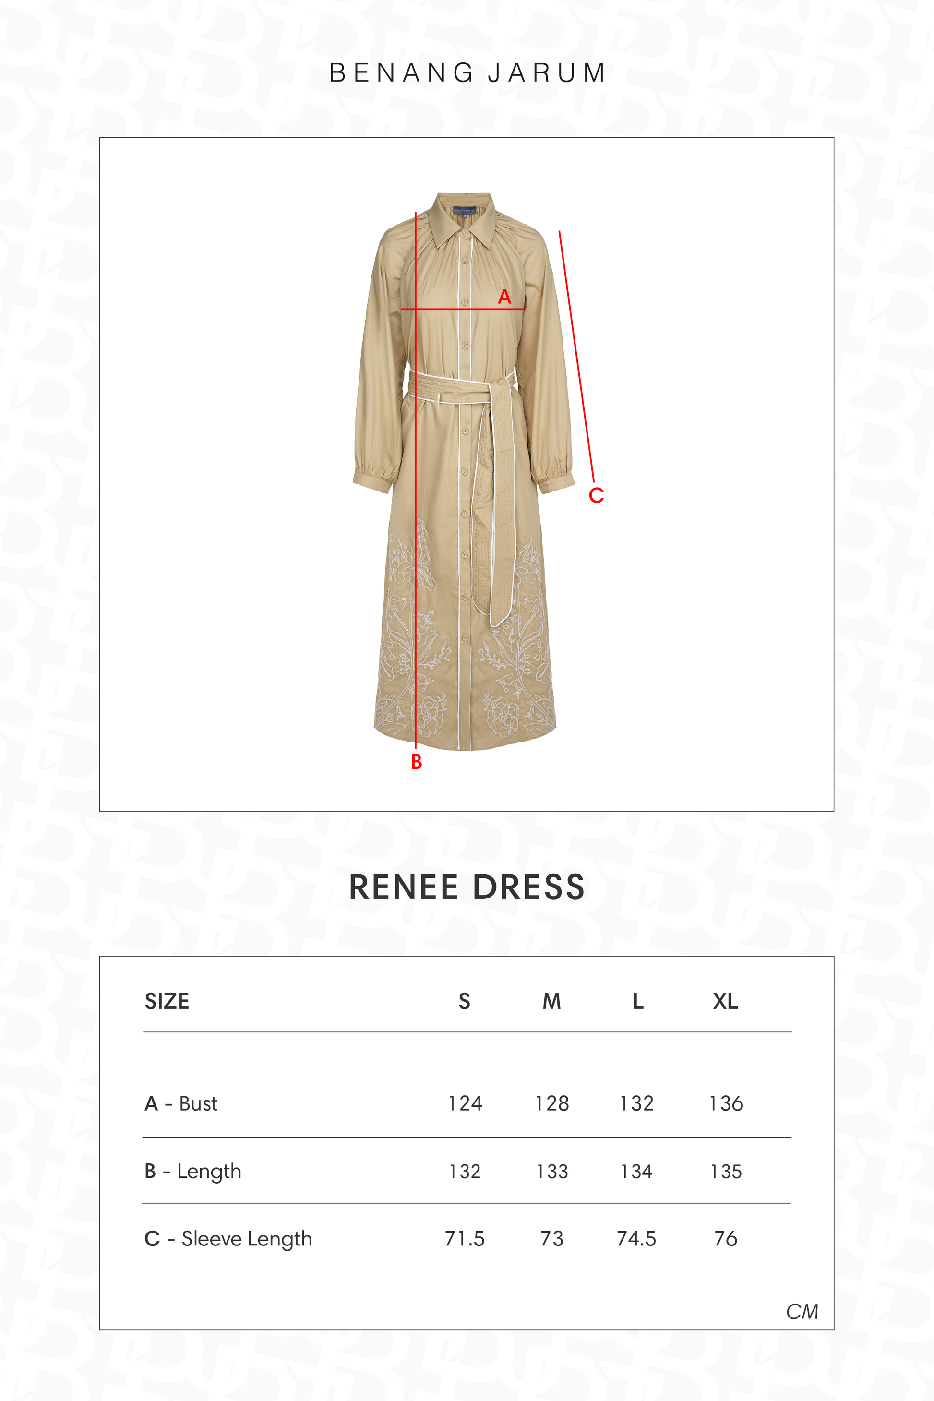This screenshot has width=934, height=1401.
Task: Click the B - Length row label
Action: pos(193,1172)
